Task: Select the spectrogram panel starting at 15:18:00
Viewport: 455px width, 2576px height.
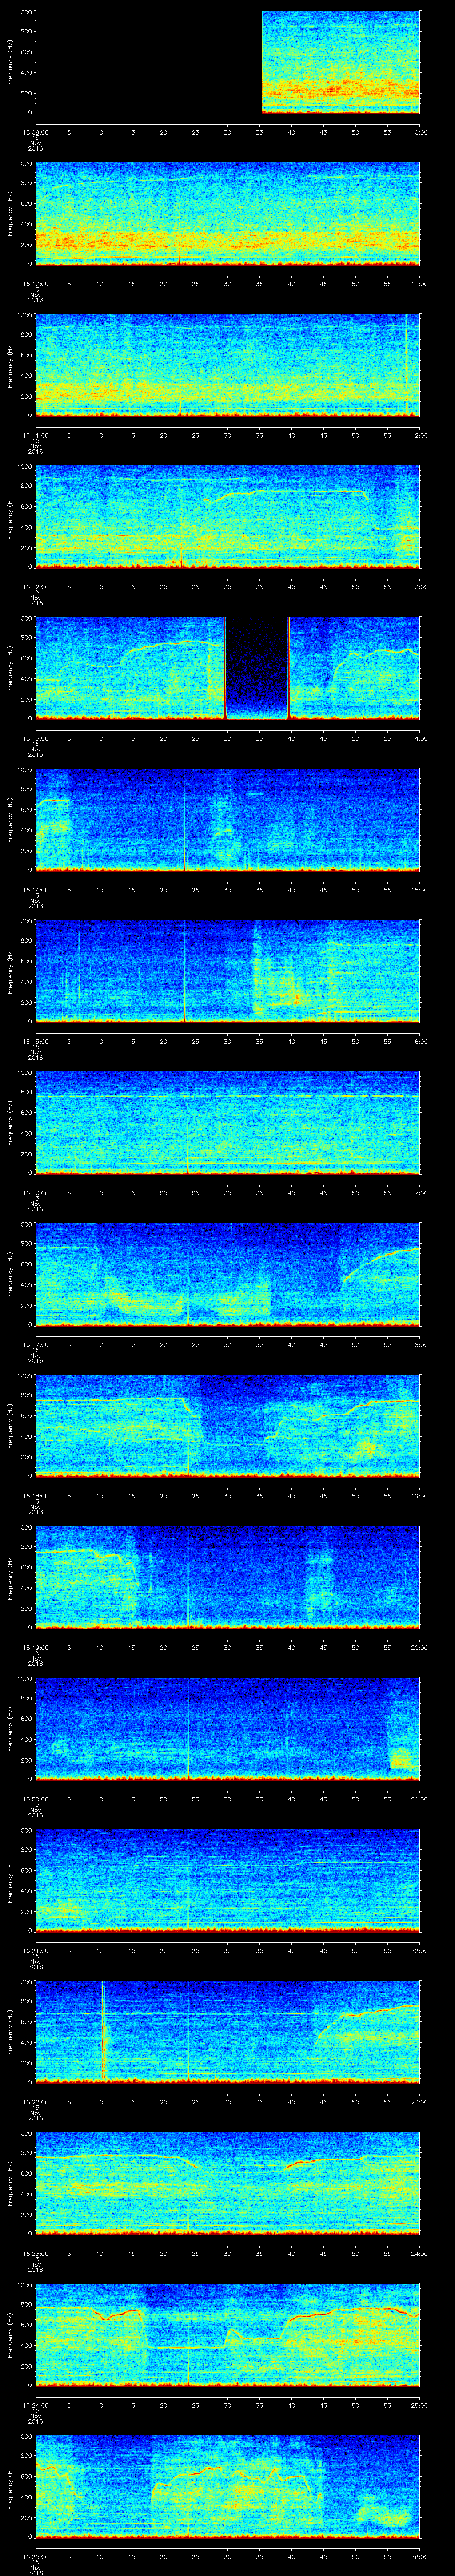Action: [228, 1425]
